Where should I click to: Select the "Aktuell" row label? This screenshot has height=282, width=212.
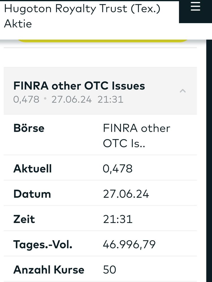pos(33,169)
